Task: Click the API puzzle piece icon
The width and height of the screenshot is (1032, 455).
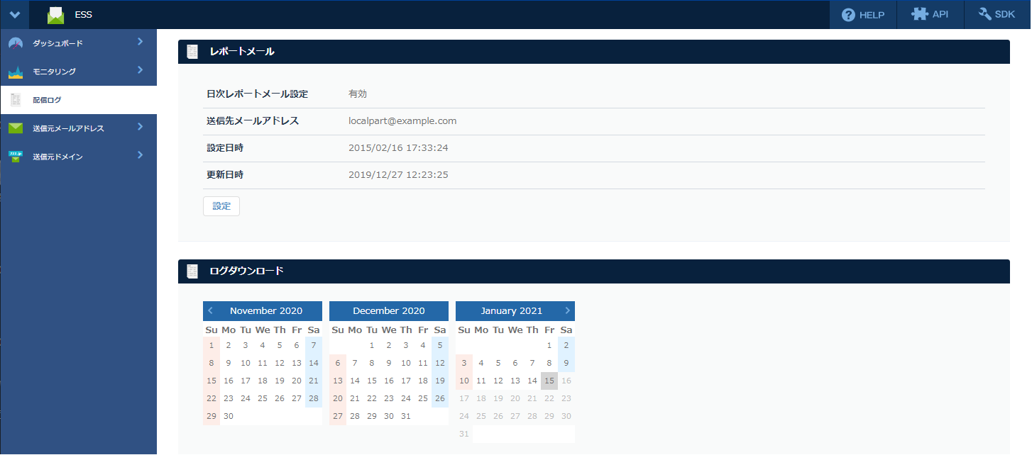Action: click(x=919, y=14)
